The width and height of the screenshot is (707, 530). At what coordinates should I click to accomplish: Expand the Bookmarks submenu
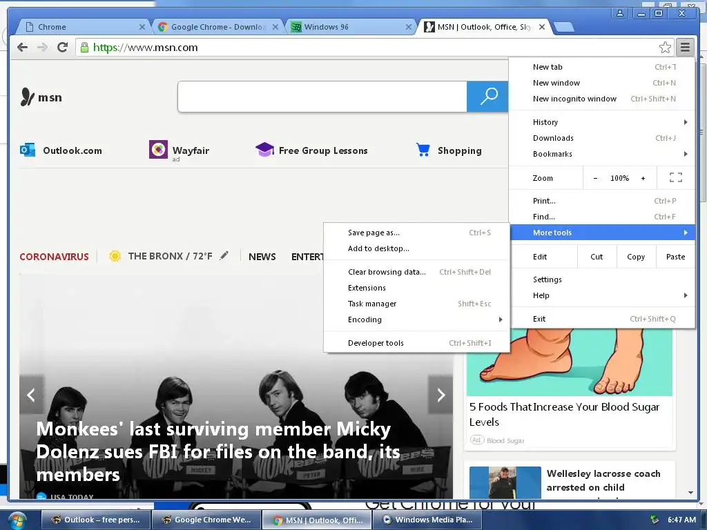(x=602, y=154)
